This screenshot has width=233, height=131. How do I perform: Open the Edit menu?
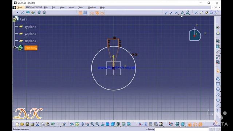coord(54,7)
